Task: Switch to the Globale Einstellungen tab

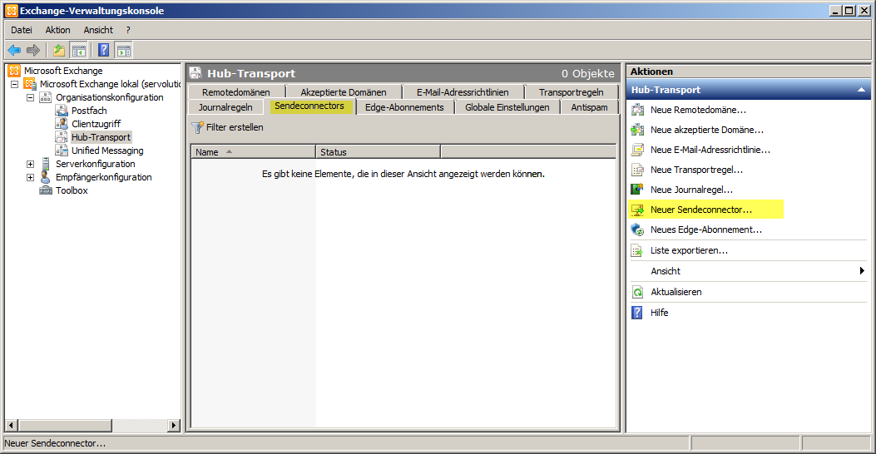Action: 507,107
